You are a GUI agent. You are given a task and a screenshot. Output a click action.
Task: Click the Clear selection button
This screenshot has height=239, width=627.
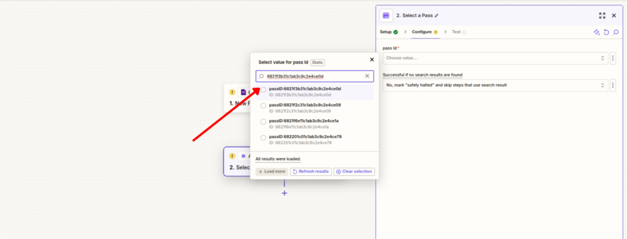click(355, 172)
